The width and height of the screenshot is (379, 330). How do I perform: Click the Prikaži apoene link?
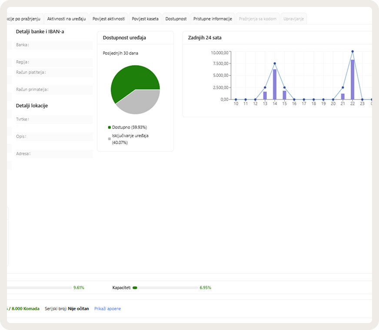coord(107,309)
